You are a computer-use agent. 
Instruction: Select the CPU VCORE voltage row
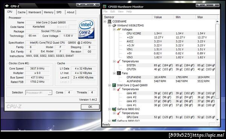point(170,33)
